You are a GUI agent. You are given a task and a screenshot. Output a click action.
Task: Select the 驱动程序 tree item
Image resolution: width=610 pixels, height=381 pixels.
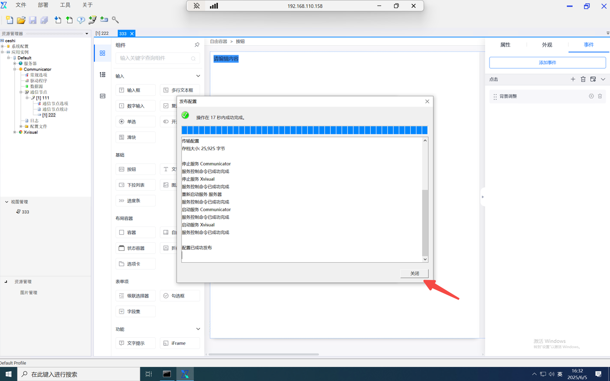39,81
